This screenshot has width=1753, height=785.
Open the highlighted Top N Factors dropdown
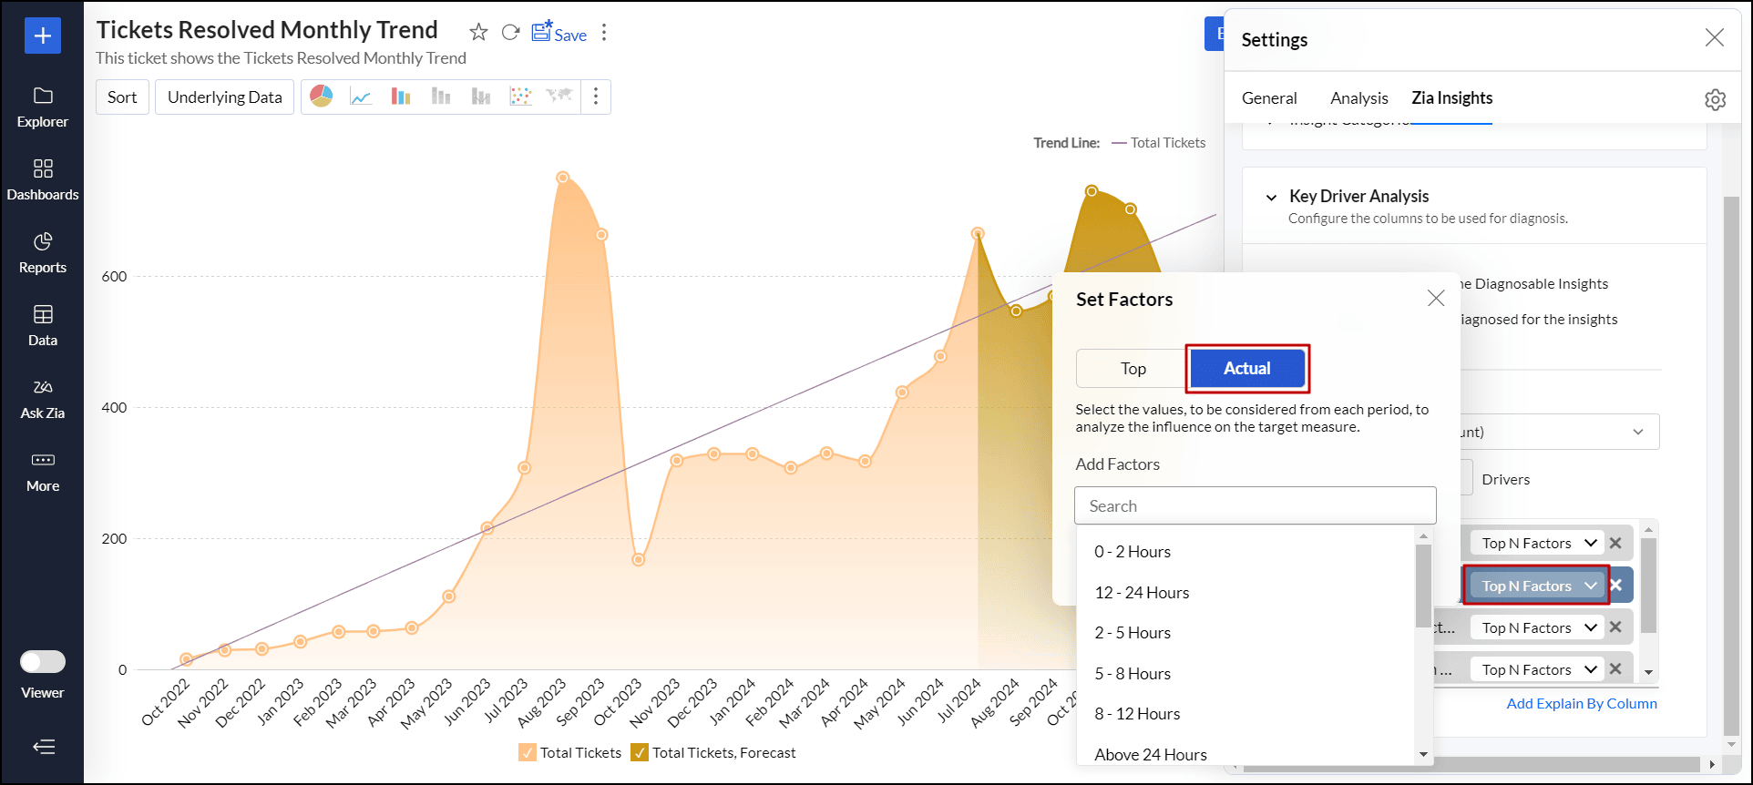(1538, 586)
